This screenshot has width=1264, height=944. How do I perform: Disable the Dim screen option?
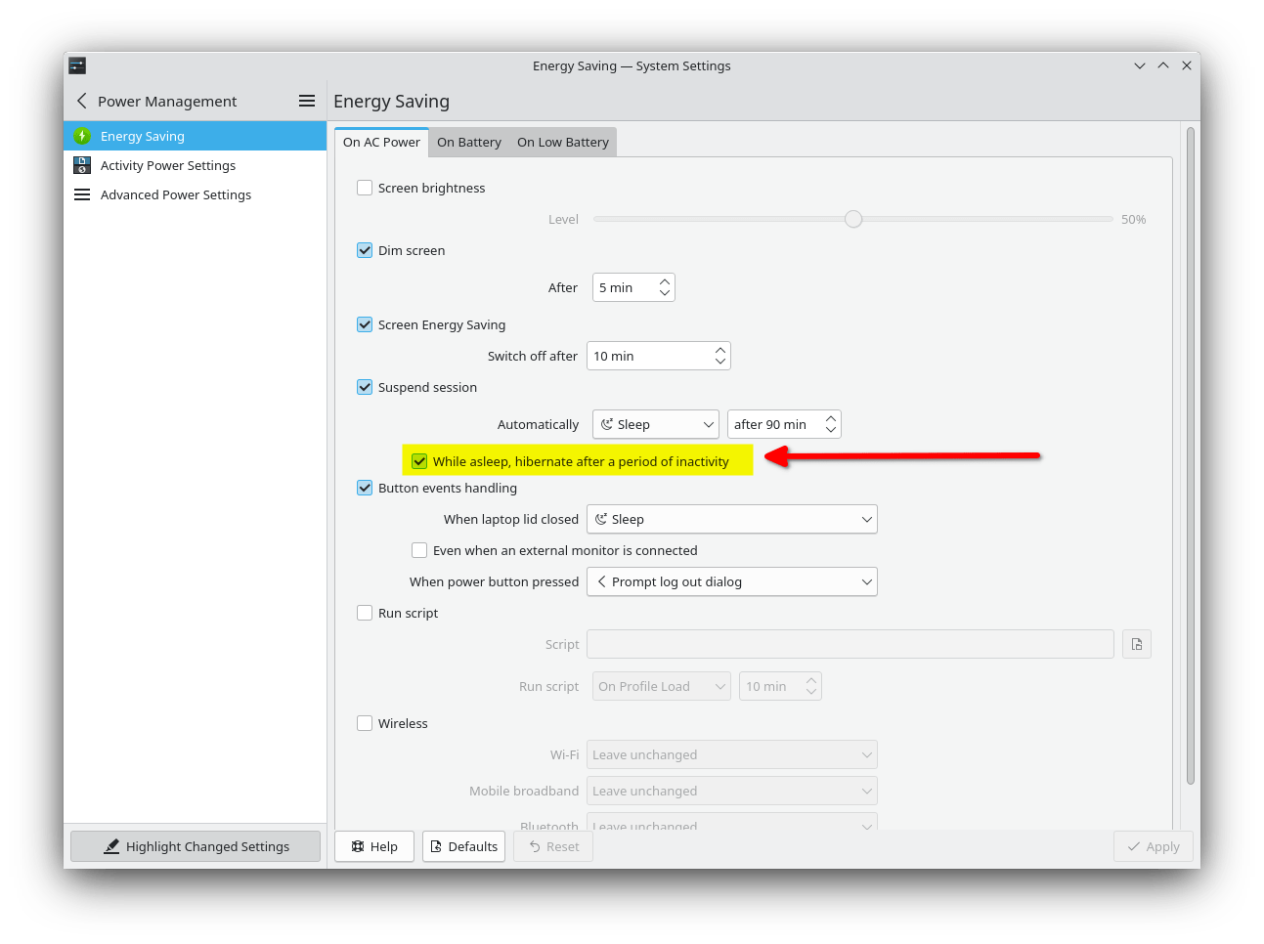click(x=365, y=250)
